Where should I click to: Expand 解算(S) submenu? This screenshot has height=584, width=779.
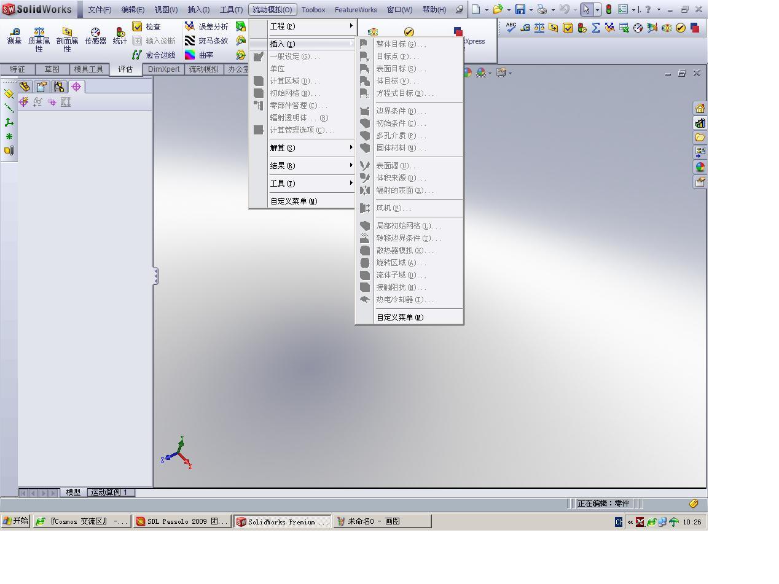[311, 148]
